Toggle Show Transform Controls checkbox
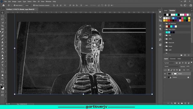Image resolution: width=193 pixels, height=109 pixels. [34, 5]
